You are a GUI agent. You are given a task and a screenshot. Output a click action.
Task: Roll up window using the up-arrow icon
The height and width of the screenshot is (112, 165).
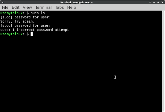click(150, 2)
